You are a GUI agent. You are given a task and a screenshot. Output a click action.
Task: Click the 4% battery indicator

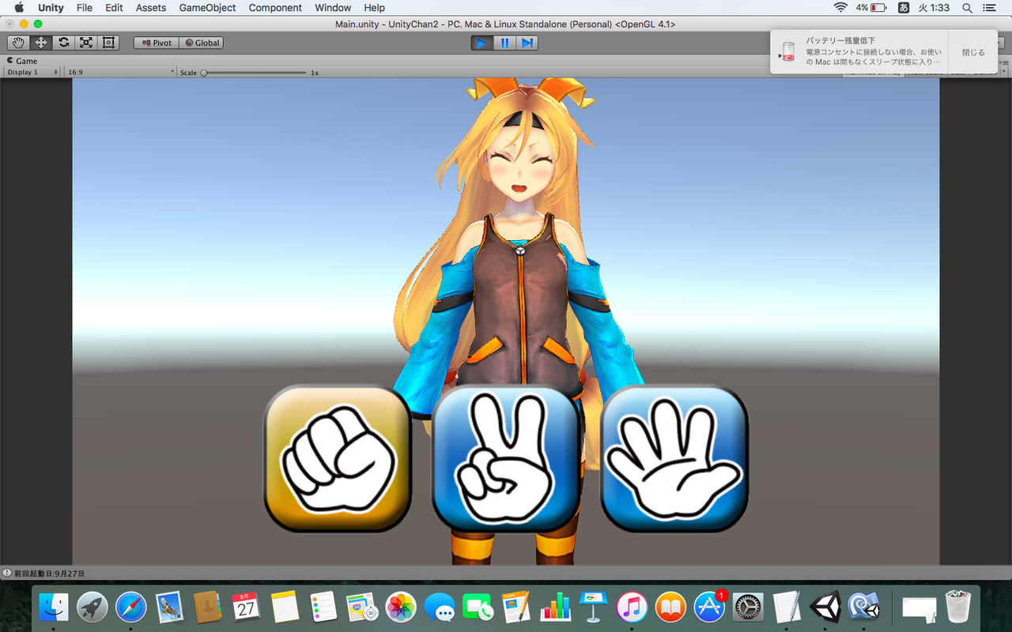tap(870, 8)
